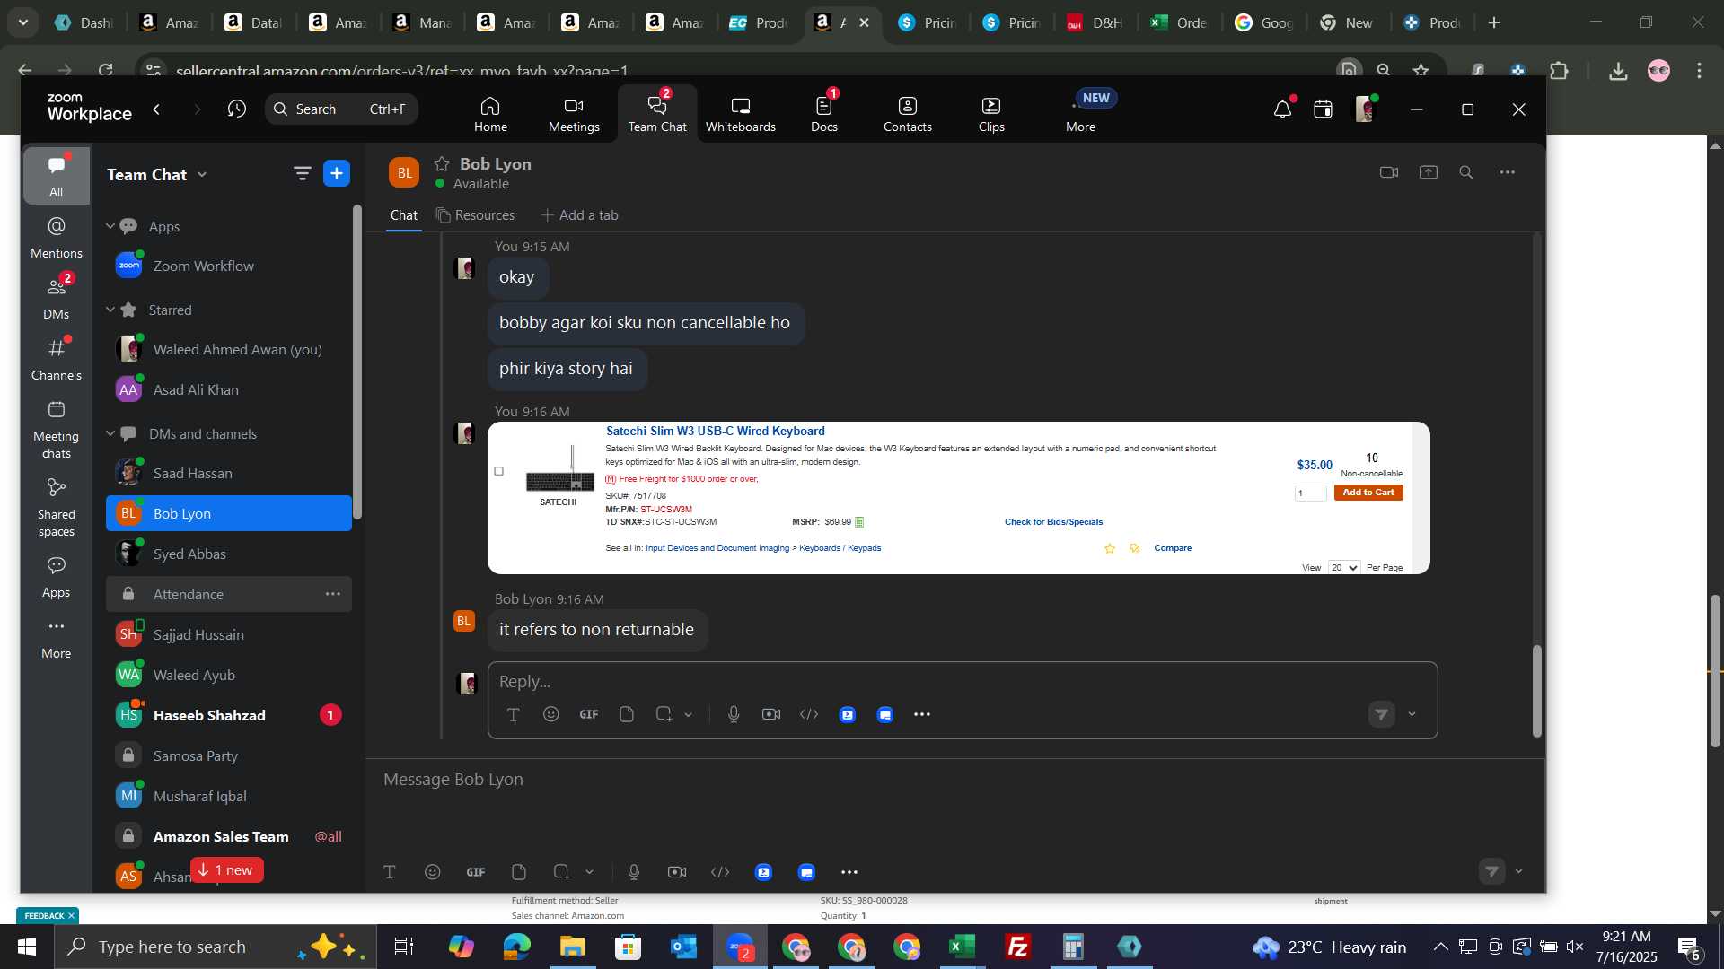
Task: Click the Reply input field
Action: 962,682
